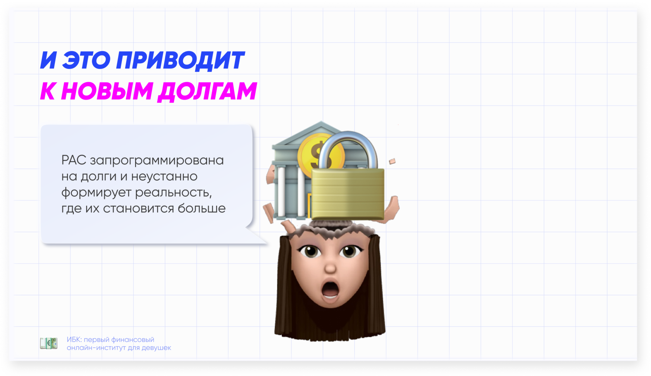Click the heading "И ЭТО ПРИВОДИТ"

[x=142, y=60]
